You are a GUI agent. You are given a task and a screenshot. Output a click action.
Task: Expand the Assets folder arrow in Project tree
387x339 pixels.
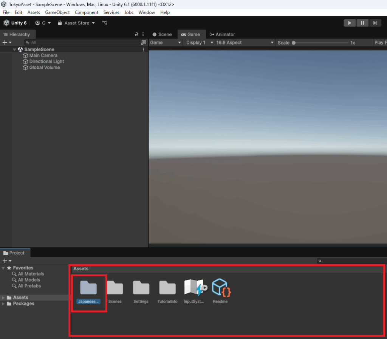[x=3, y=297]
